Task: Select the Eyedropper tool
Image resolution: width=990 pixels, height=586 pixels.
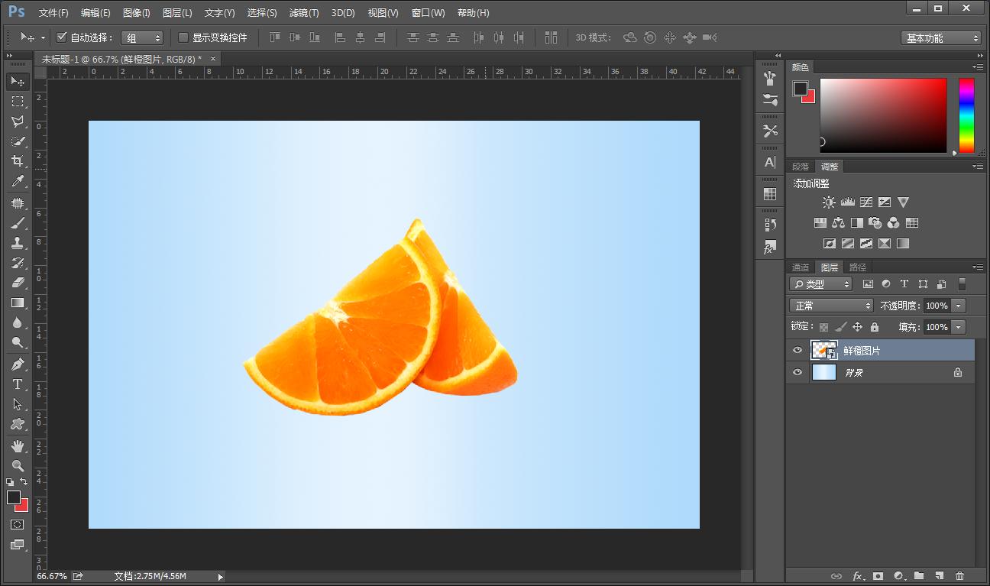Action: tap(17, 181)
